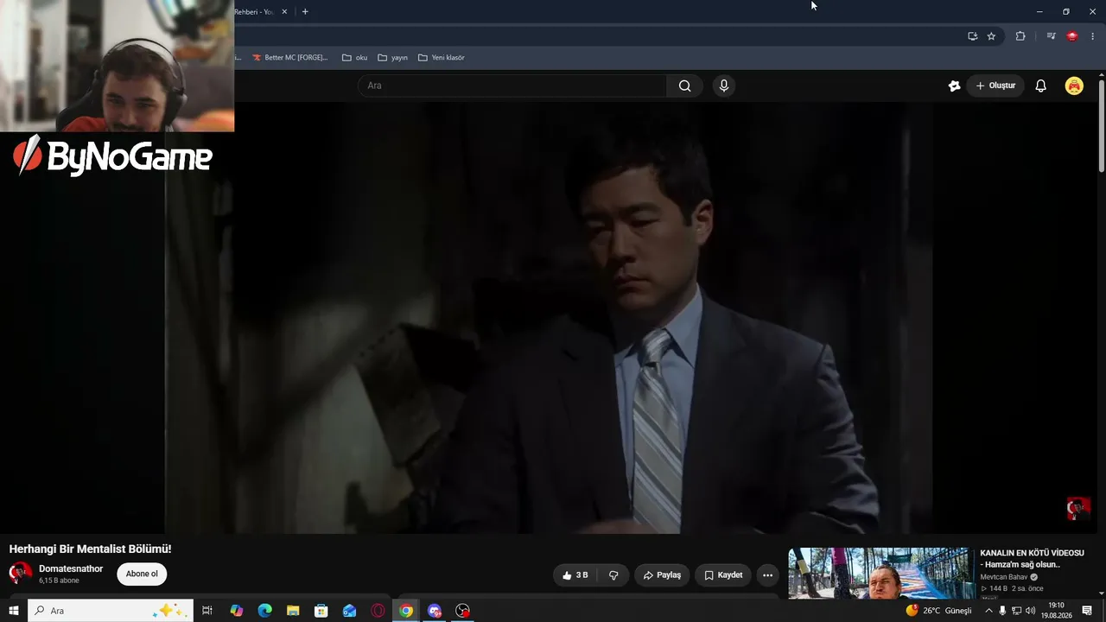Screen dimensions: 1106x622
Task: Open more actions three-dot menu under video
Action: [x=767, y=575]
